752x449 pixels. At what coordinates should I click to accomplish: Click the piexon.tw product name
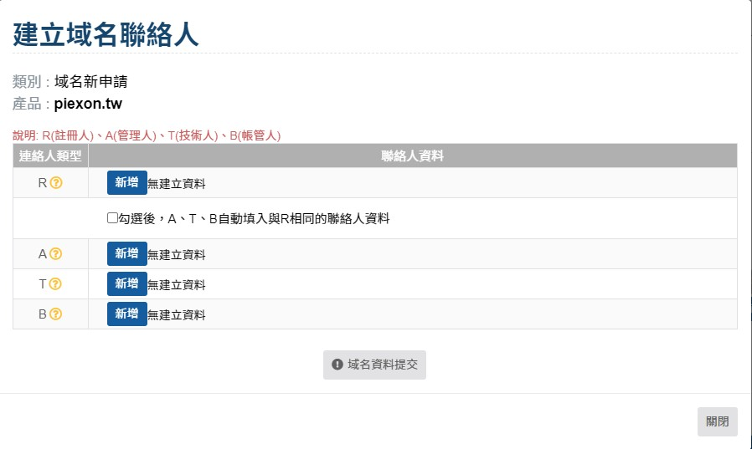(x=88, y=104)
